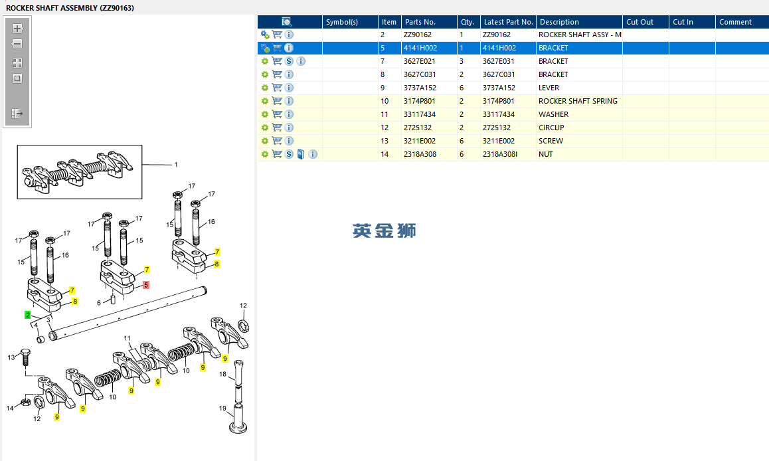The width and height of the screenshot is (769, 461).
Task: Click gears icon for part 4141H002
Action: [265, 48]
